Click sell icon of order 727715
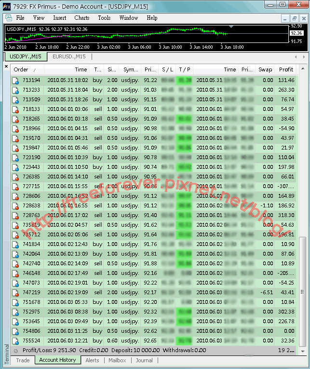 coord(15,187)
